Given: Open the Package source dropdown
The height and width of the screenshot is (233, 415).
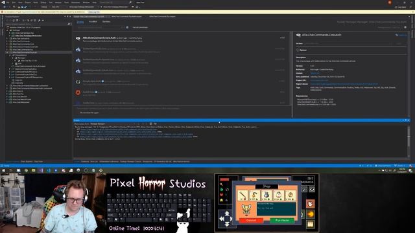Looking at the screenshot, I should coord(389,27).
